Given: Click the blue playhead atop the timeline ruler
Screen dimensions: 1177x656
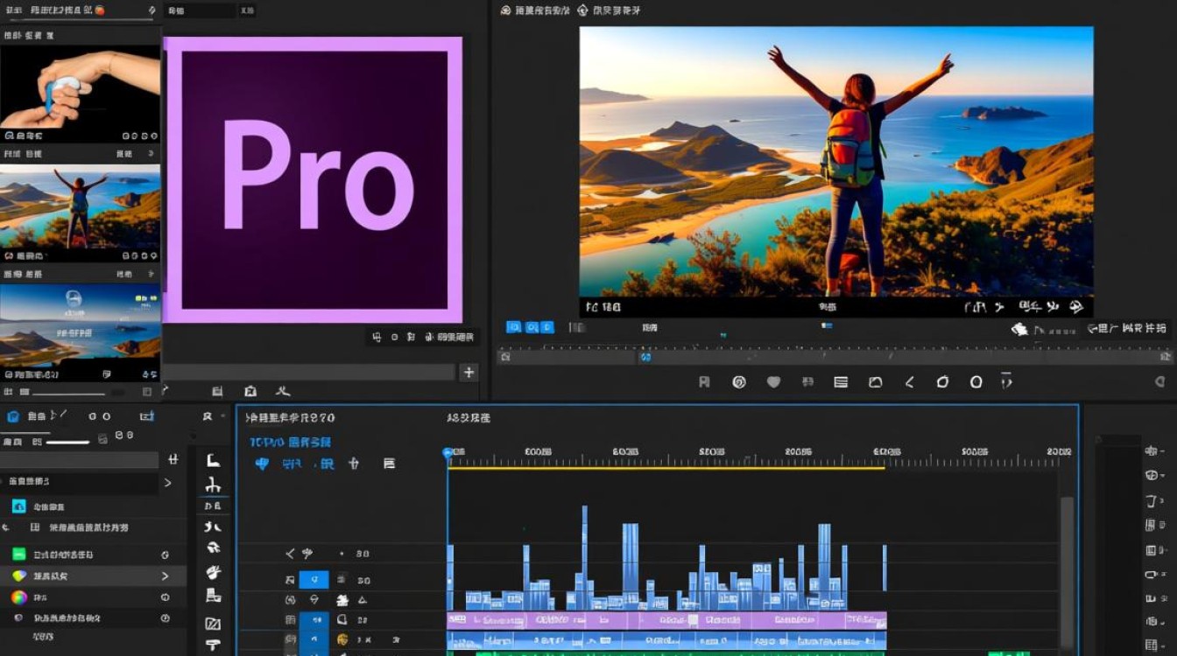Looking at the screenshot, I should (448, 453).
